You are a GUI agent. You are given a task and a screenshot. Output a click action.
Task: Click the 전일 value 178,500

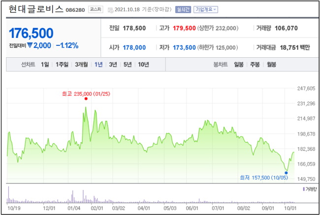point(134,28)
